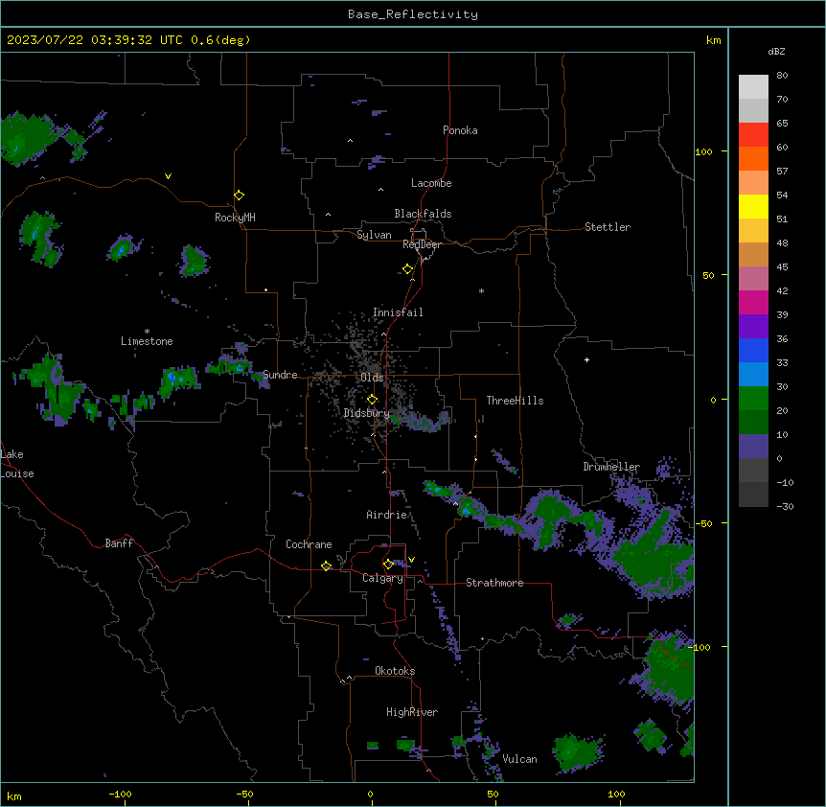Image resolution: width=826 pixels, height=807 pixels.
Task: Click the Banff town label
Action: pyautogui.click(x=119, y=543)
